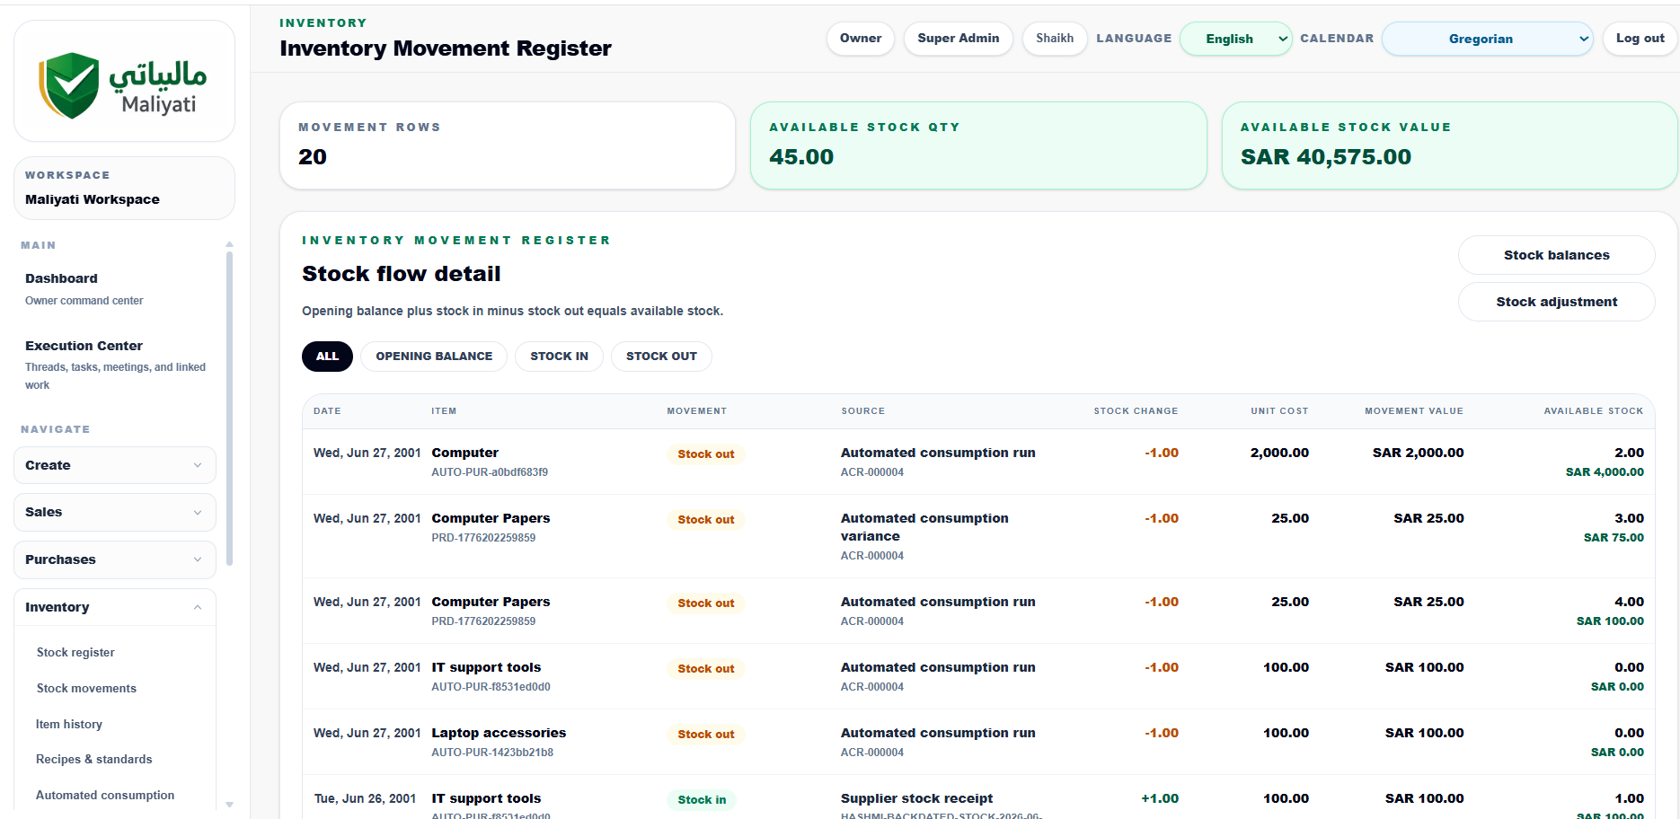Click the AUTO-PUR-a0bdf683f9 reference
The image size is (1680, 819).
click(490, 472)
